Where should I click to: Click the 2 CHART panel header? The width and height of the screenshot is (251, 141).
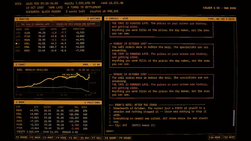[x=58, y=64]
